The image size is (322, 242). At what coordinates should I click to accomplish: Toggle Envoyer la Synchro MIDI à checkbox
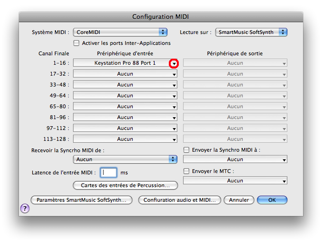186,150
